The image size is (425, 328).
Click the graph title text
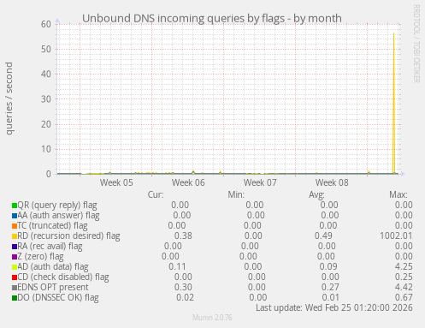click(212, 18)
